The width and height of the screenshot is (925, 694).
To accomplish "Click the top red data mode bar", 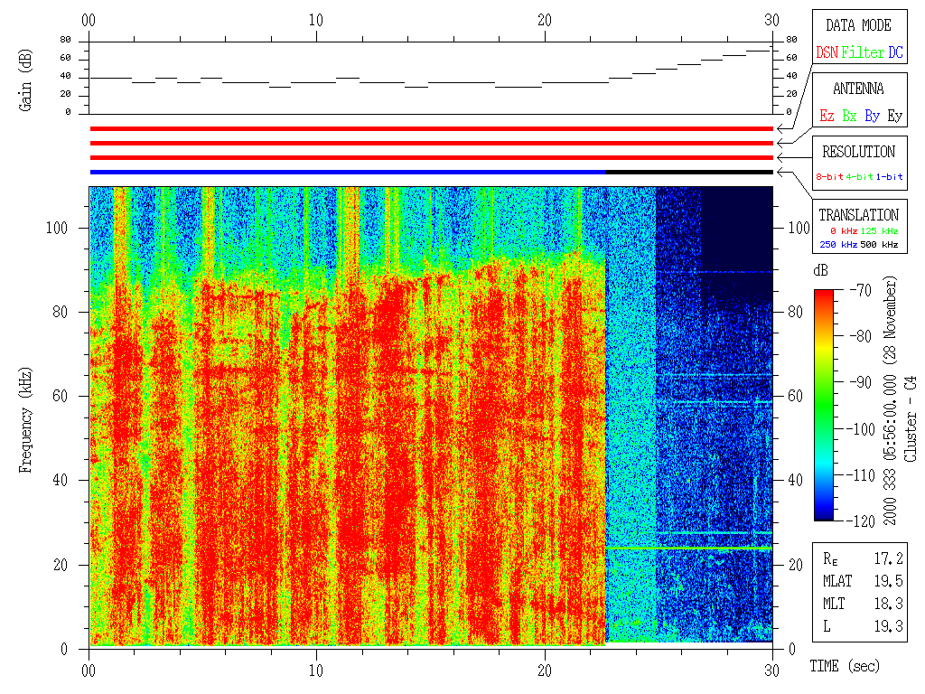I will [x=431, y=129].
